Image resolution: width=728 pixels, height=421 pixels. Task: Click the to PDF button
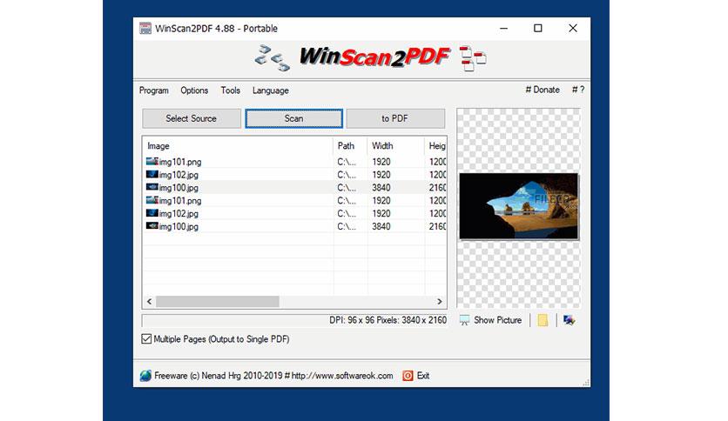tap(395, 118)
